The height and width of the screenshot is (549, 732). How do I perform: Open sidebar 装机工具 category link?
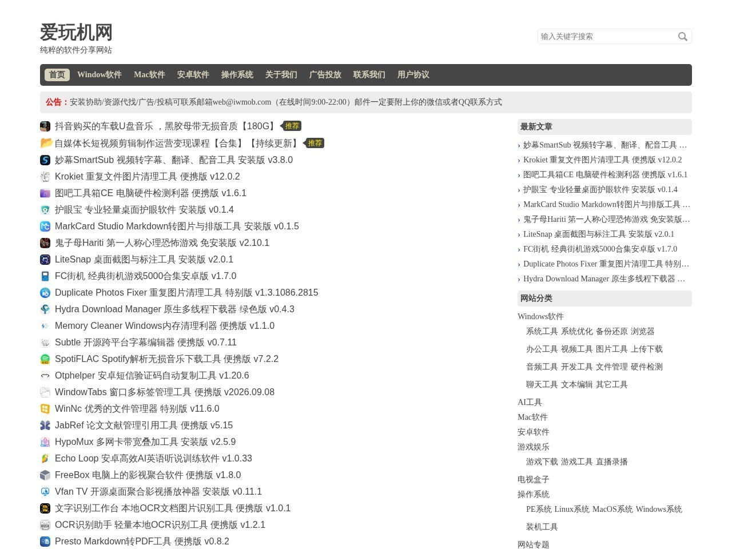pos(542,527)
